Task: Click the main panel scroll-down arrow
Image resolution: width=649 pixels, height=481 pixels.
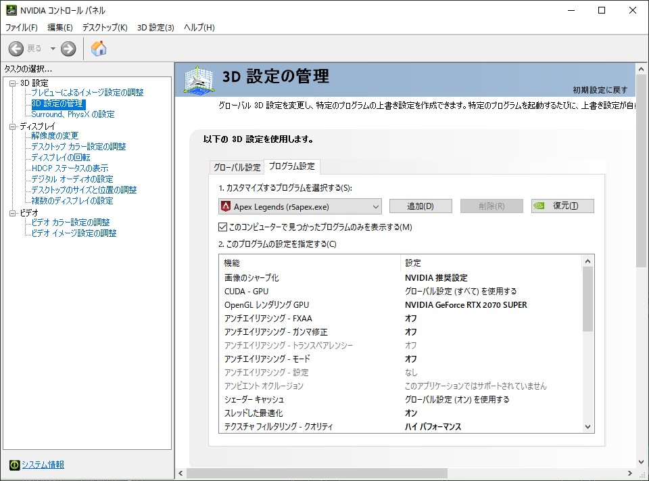Action: point(641,462)
